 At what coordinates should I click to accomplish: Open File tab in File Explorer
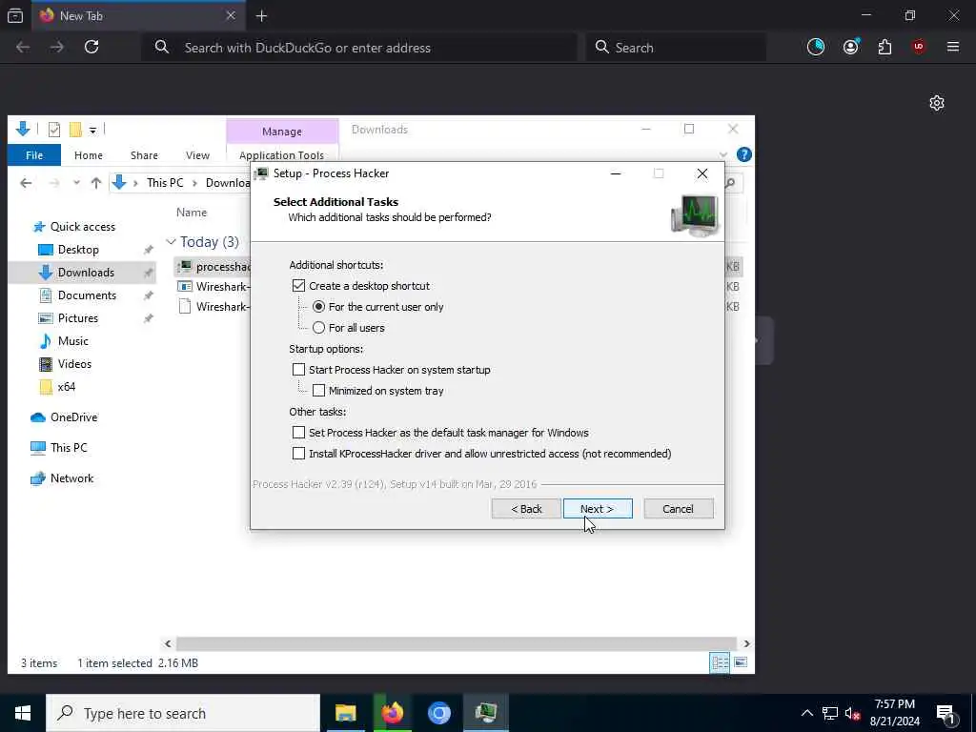pos(34,155)
